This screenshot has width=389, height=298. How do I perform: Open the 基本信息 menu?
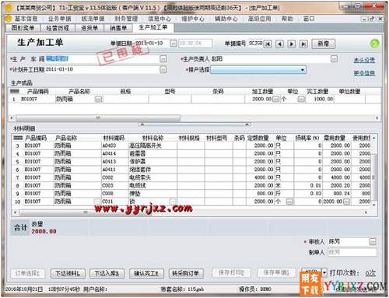(26, 19)
